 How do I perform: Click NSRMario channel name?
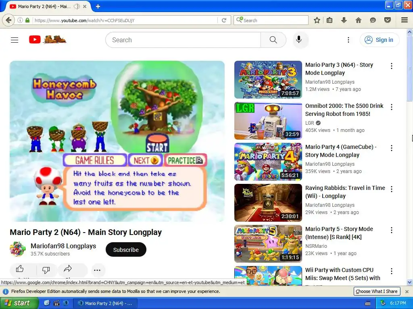point(316,246)
